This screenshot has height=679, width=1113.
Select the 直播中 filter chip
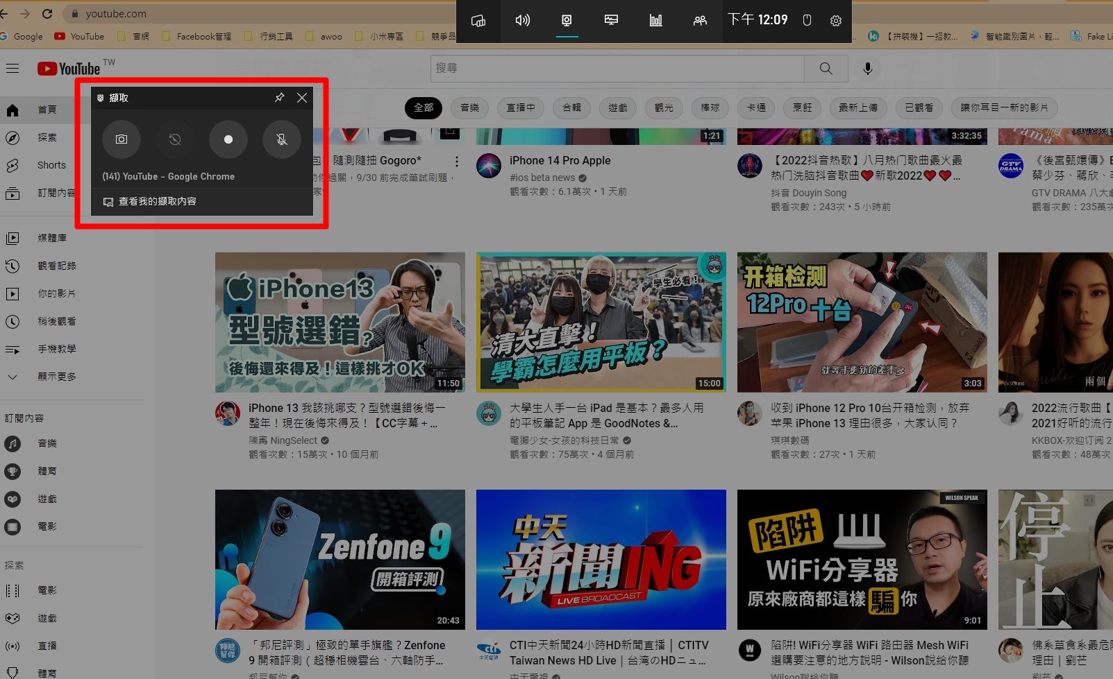click(x=521, y=108)
